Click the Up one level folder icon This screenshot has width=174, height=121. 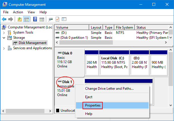(20, 19)
